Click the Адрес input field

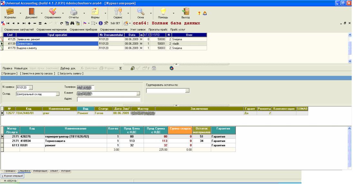[x=109, y=99]
